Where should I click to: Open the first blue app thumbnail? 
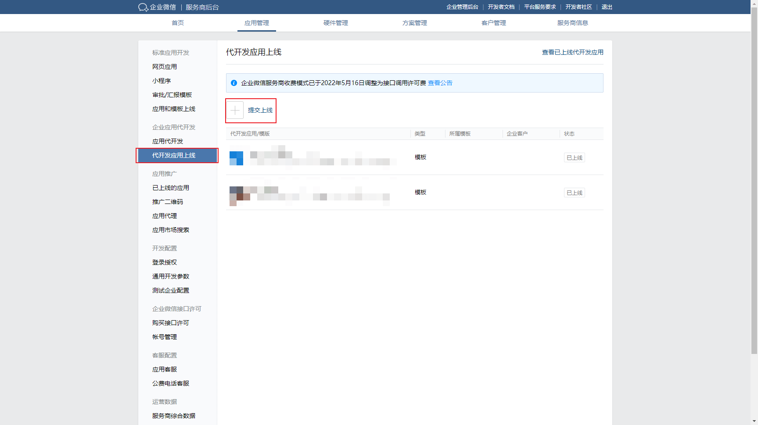(x=236, y=158)
